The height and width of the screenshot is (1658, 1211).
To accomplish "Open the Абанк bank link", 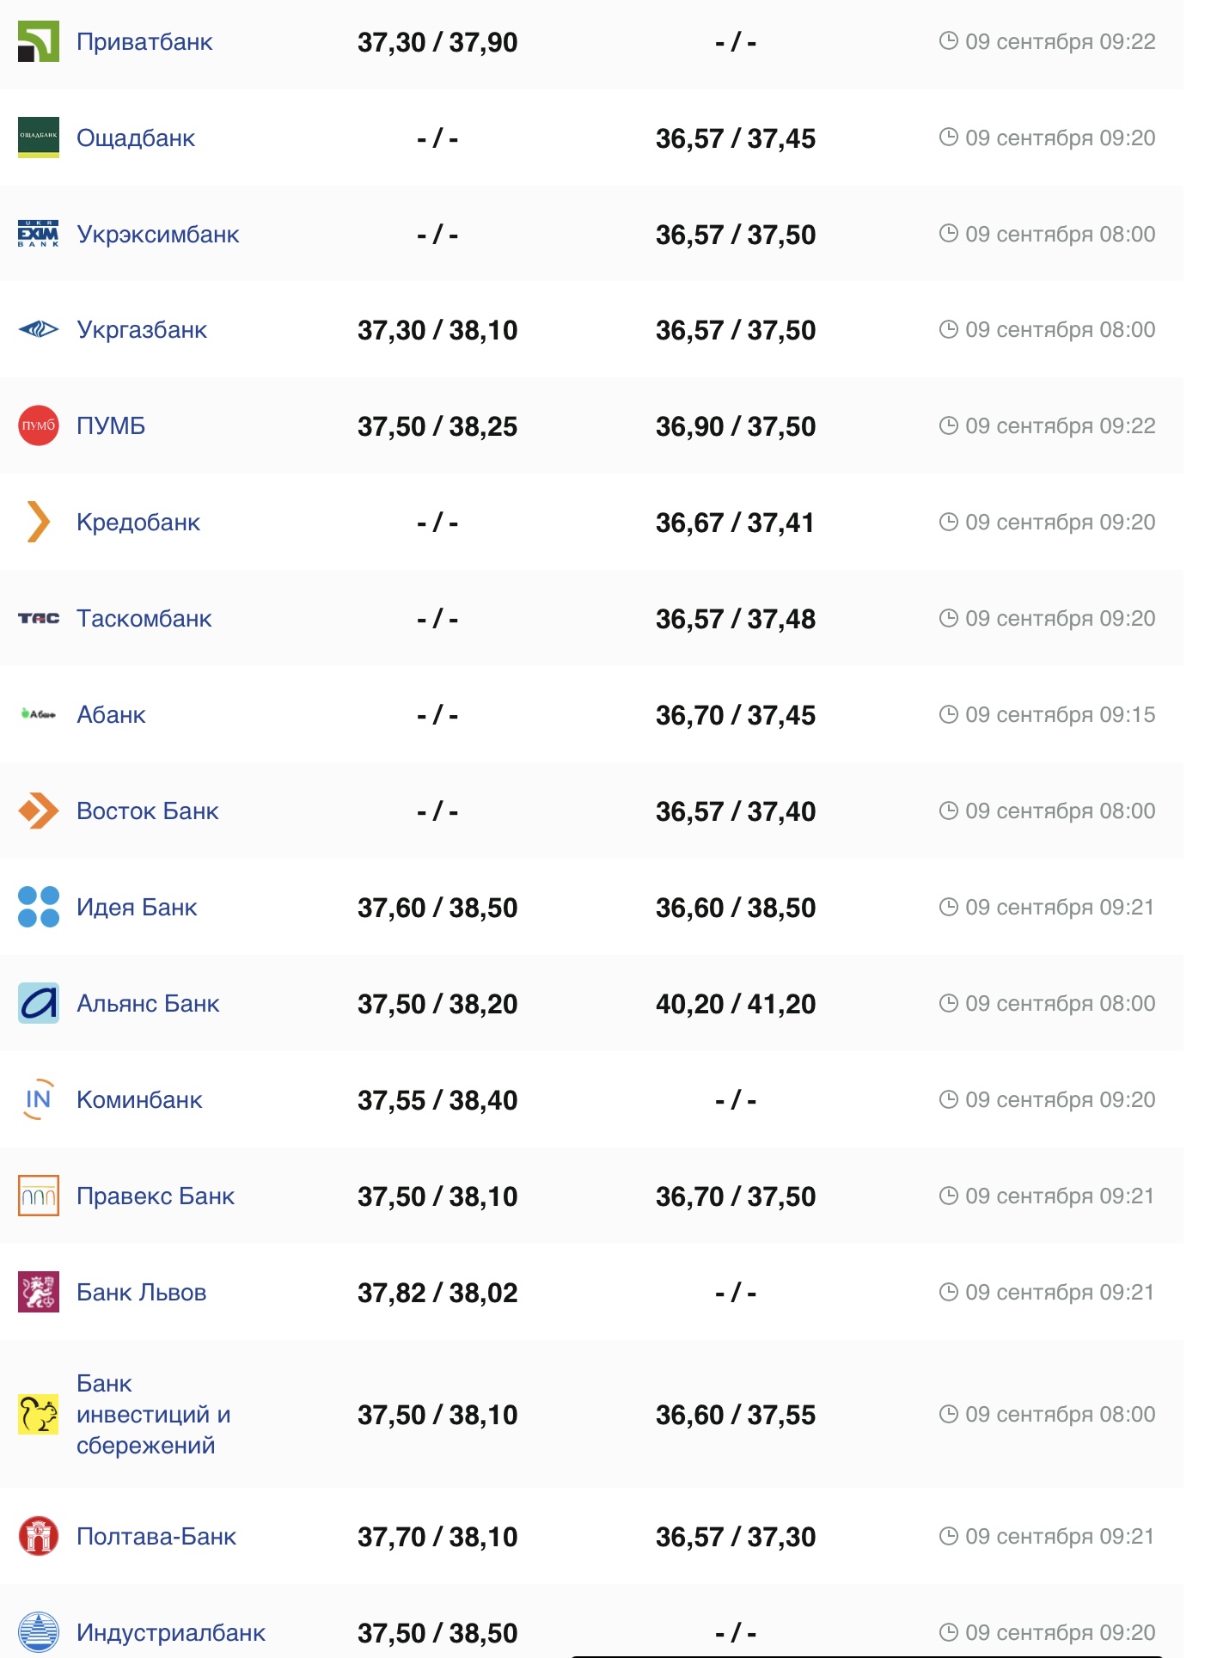I will pyautogui.click(x=111, y=715).
